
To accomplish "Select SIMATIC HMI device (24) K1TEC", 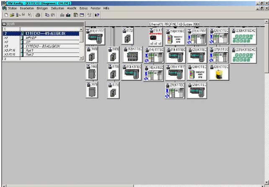I will pyautogui.click(x=197, y=72).
